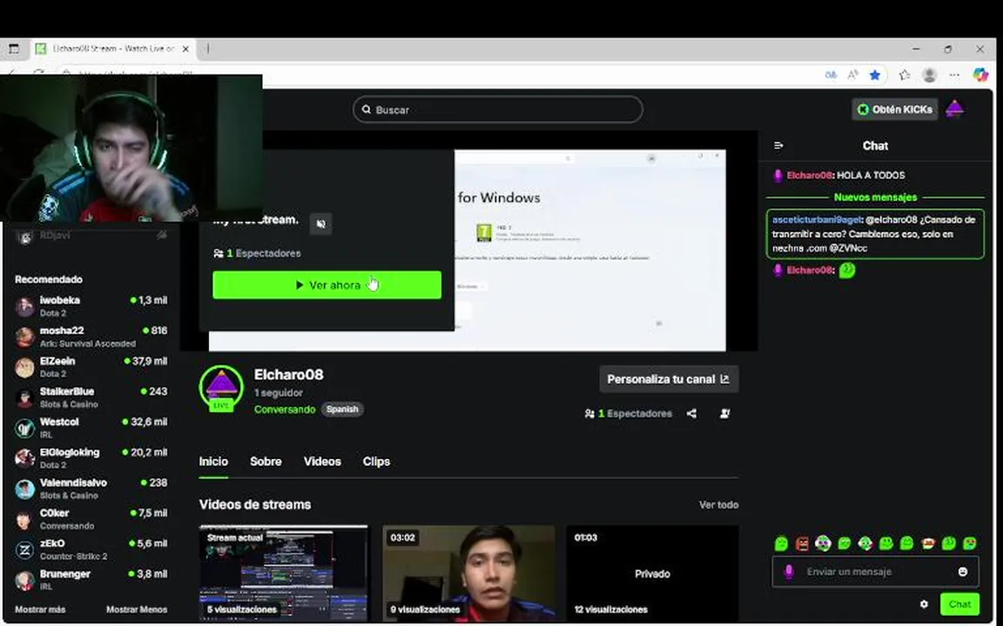Click the Elcharo08 channel name heading

pyautogui.click(x=288, y=375)
